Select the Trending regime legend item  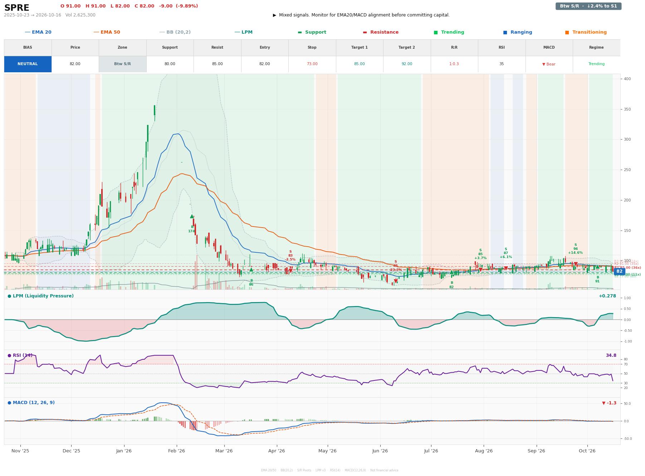click(449, 32)
